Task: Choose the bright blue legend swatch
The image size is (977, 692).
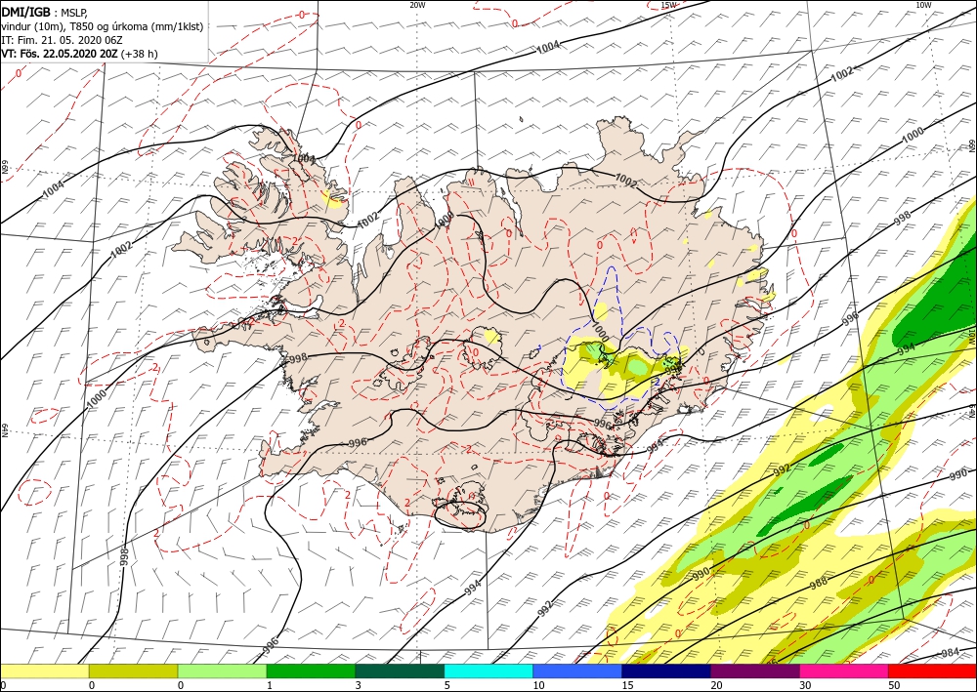Action: [x=577, y=672]
